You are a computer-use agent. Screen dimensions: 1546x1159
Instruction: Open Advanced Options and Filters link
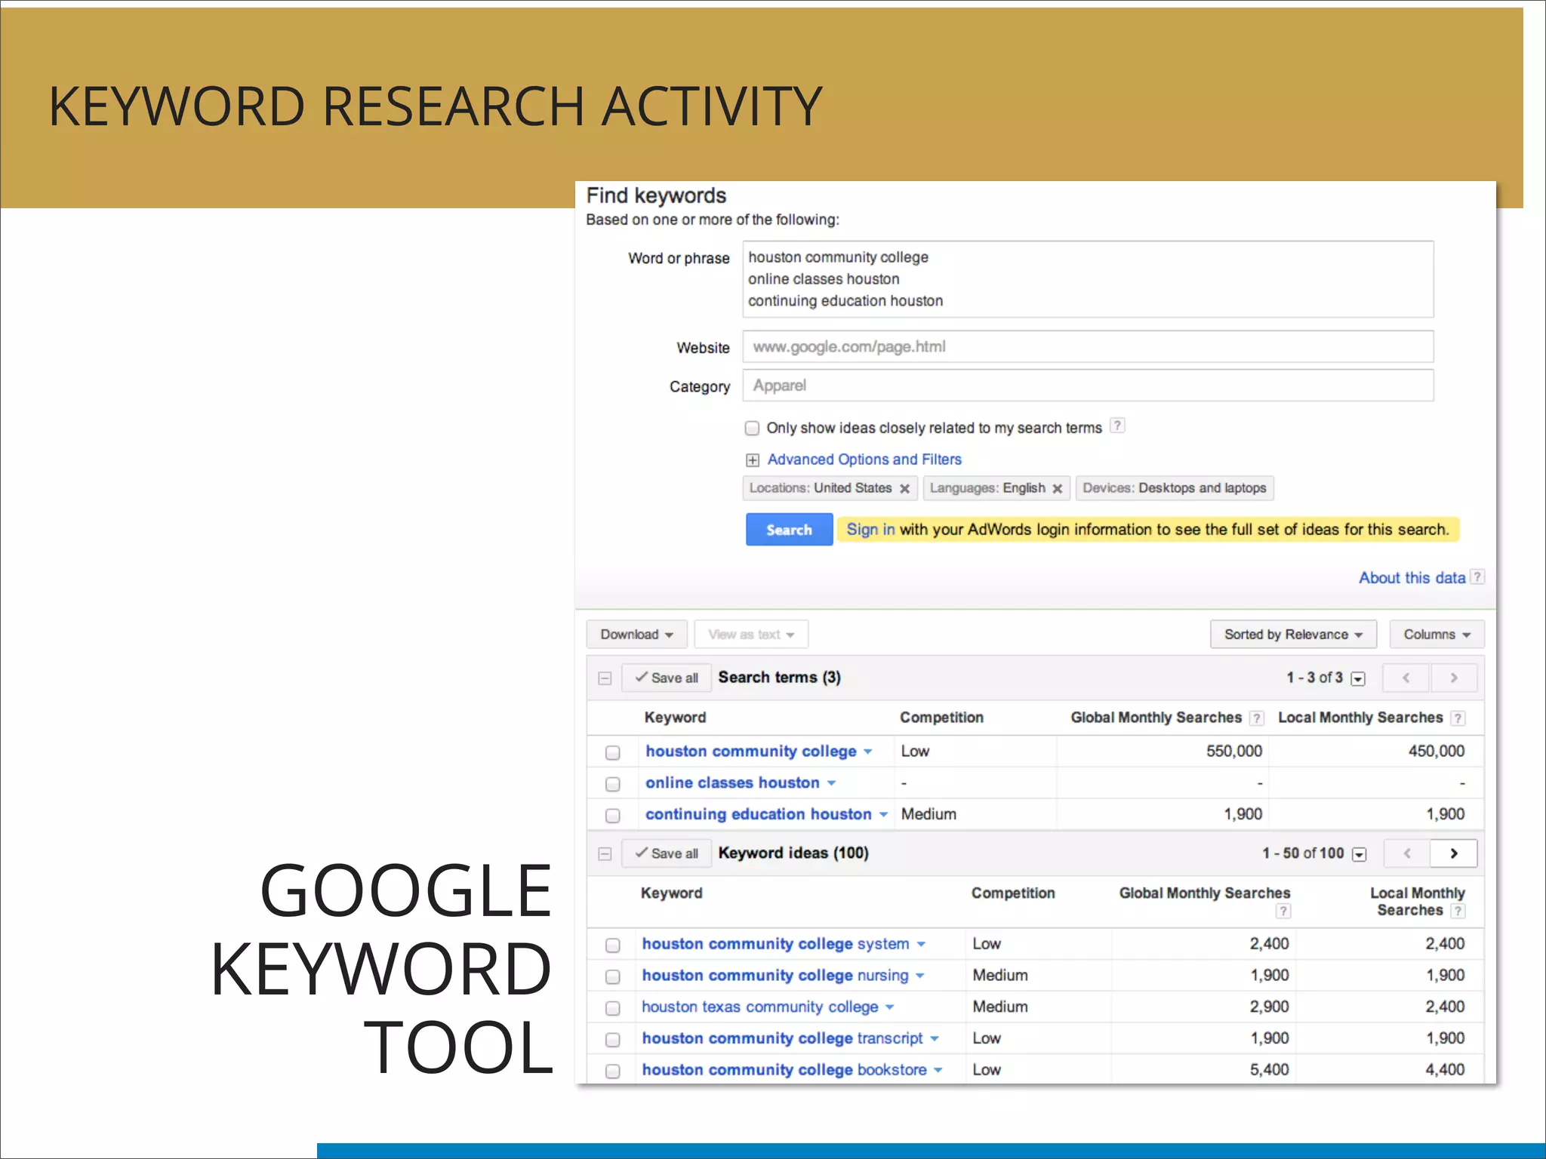pos(864,460)
